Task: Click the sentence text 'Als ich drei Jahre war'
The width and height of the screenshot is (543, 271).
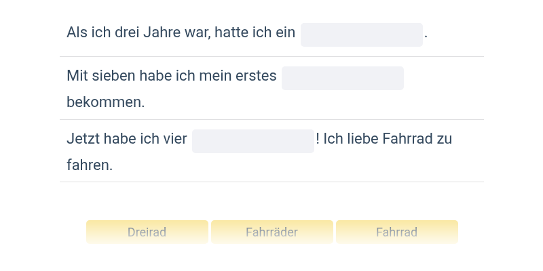Action: [x=138, y=33]
